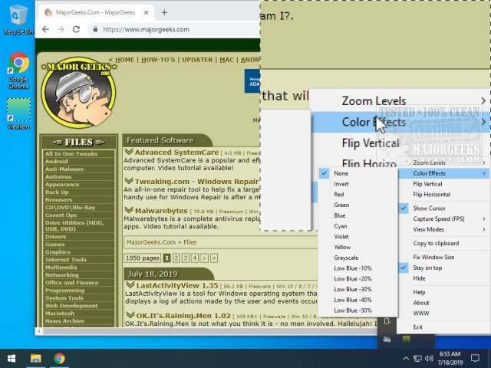Select the None color effect
The height and width of the screenshot is (368, 491).
[357, 173]
